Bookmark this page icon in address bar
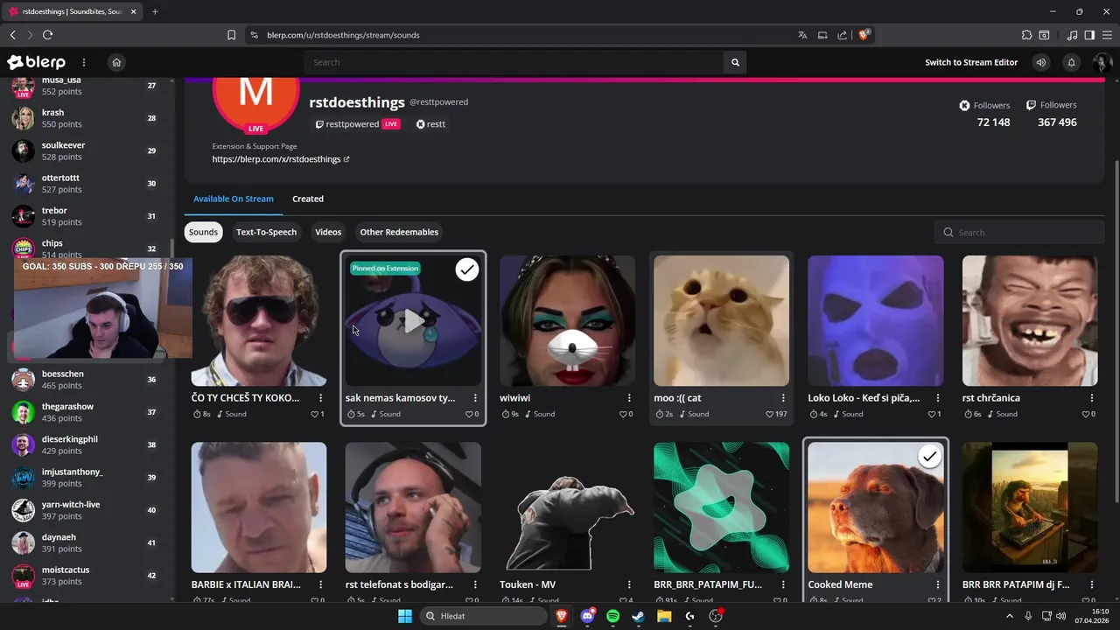Screen dimensions: 1120x630 (231, 35)
